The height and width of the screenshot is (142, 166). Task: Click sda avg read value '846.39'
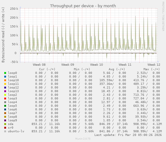(x=105, y=124)
